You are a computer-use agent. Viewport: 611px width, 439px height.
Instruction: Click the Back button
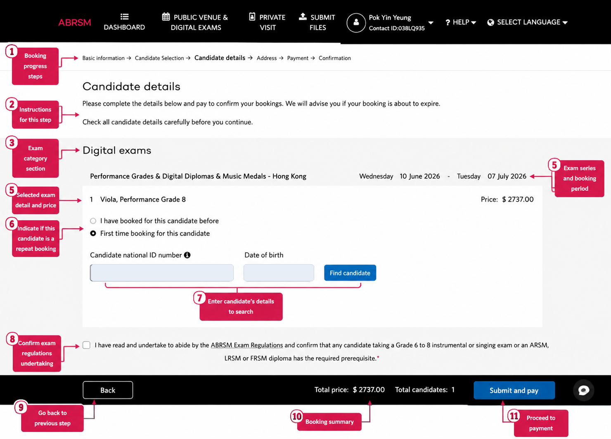coord(108,390)
